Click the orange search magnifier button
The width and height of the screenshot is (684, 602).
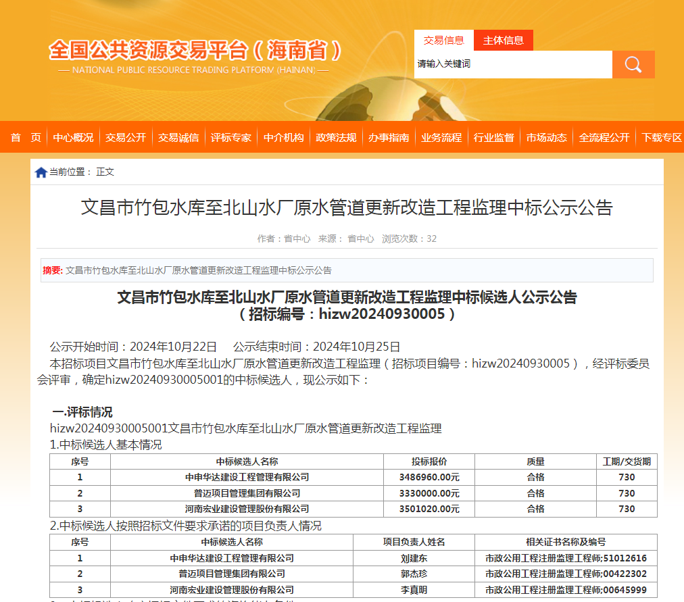633,64
